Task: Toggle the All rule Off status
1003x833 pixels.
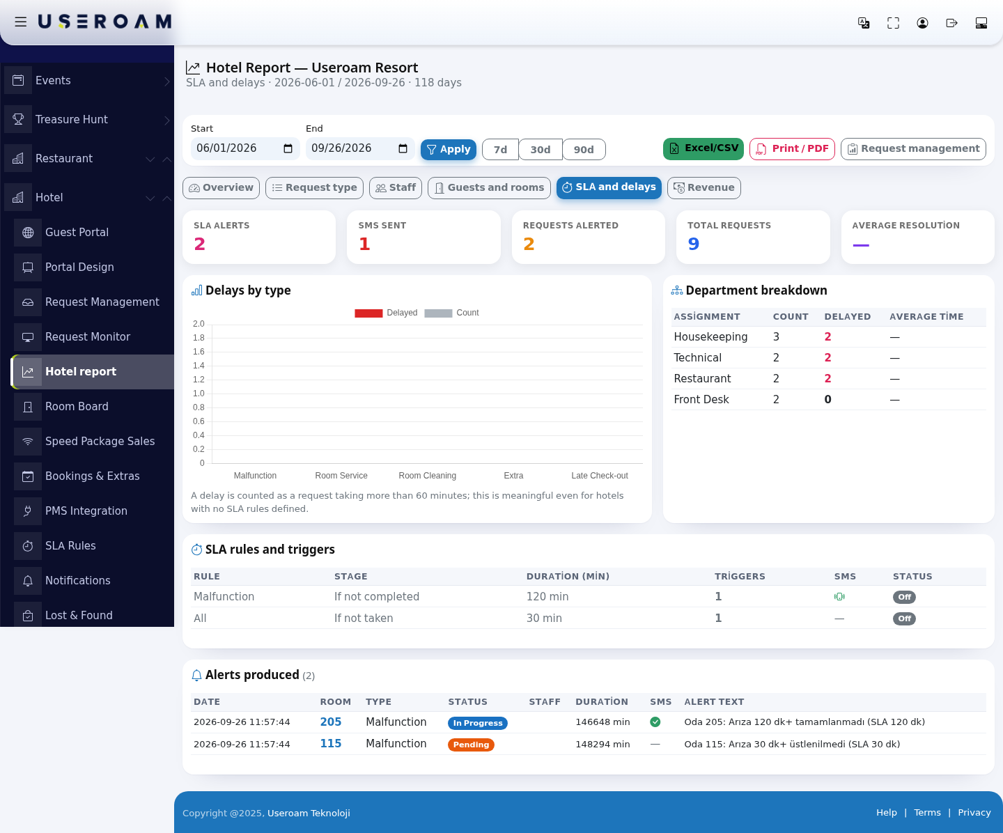Action: (x=904, y=618)
